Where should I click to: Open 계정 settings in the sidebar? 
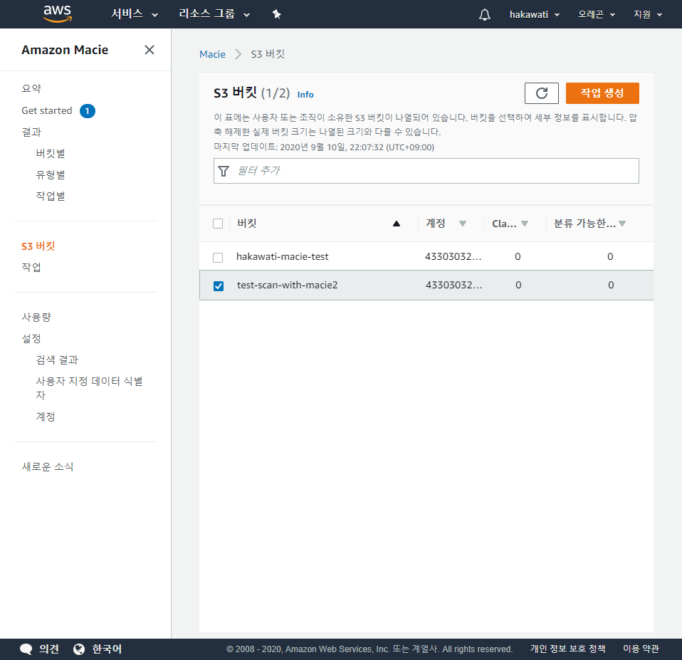46,417
